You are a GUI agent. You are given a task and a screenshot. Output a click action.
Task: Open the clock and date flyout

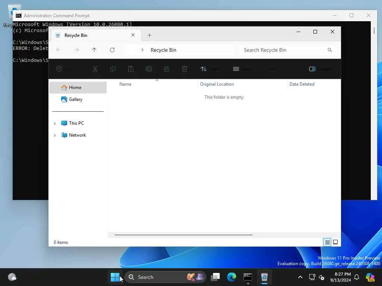pyautogui.click(x=341, y=277)
